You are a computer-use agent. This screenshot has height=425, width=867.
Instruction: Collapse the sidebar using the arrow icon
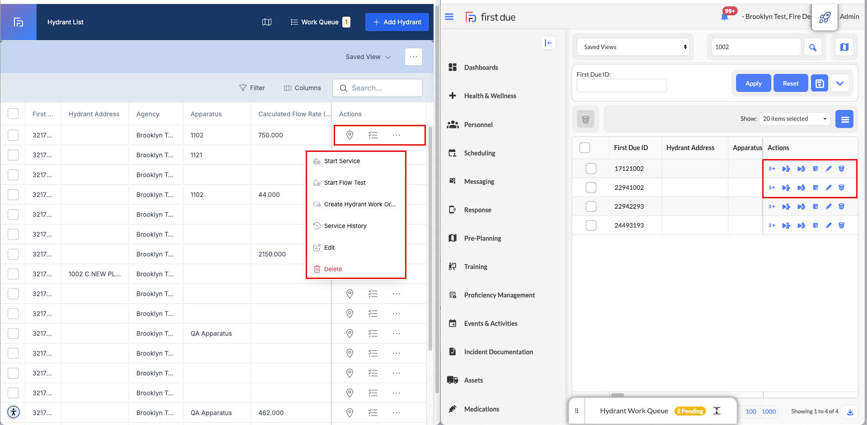click(x=548, y=43)
